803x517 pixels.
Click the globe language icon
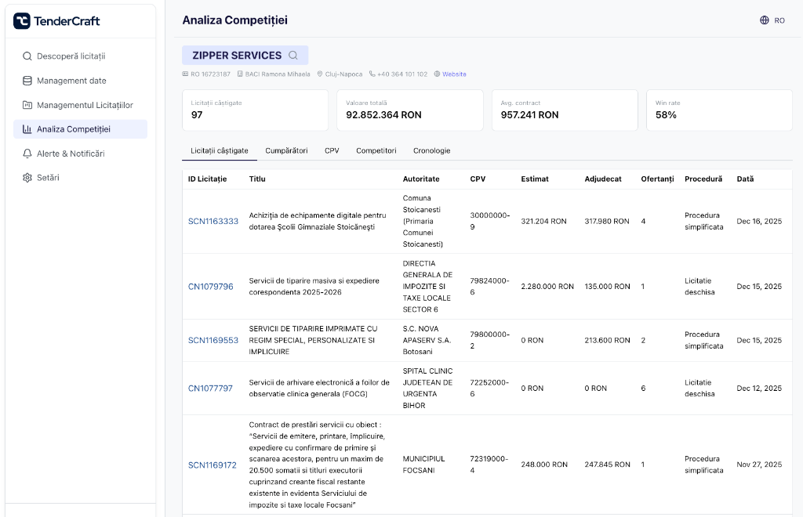pyautogui.click(x=765, y=20)
